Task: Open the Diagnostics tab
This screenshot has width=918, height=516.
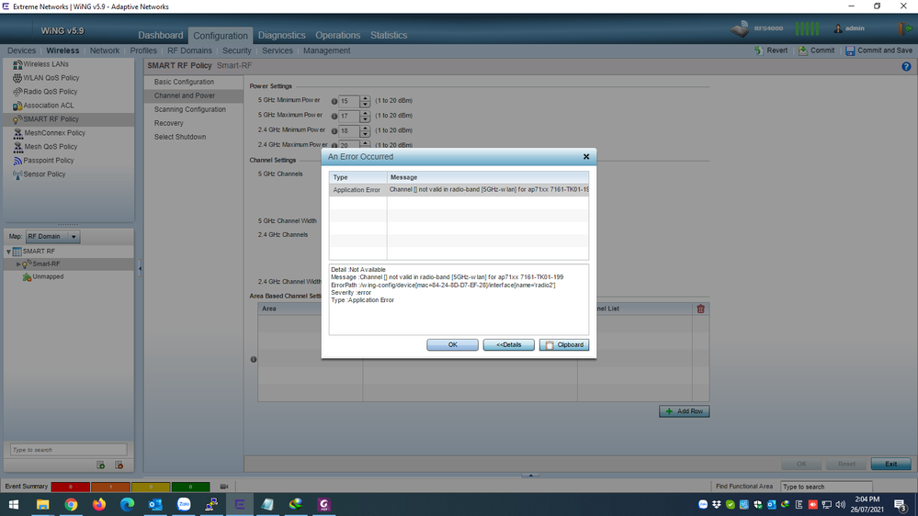Action: pyautogui.click(x=281, y=35)
